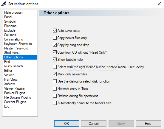Check Automatically compute the folder's size

click(x=55, y=103)
